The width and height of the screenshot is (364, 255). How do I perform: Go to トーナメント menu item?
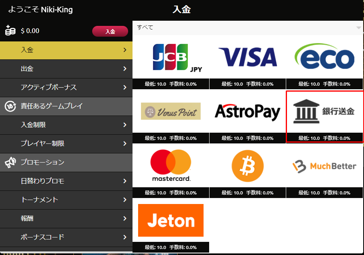tap(66, 200)
